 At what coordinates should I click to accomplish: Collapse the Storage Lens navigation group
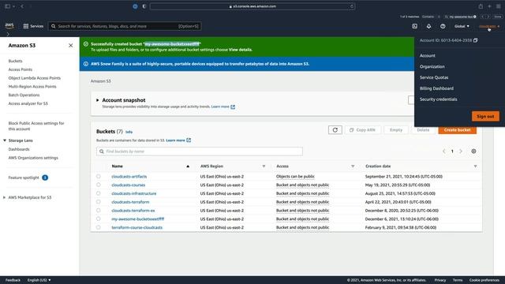(5, 140)
